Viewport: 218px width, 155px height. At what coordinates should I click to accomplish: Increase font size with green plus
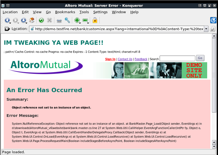tap(77, 20)
